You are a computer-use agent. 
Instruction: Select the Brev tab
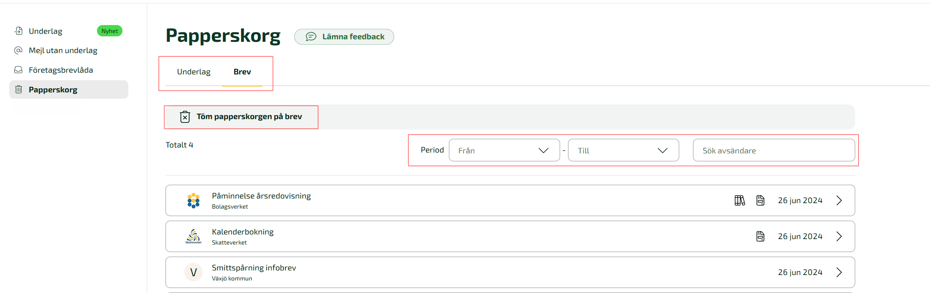coord(242,72)
